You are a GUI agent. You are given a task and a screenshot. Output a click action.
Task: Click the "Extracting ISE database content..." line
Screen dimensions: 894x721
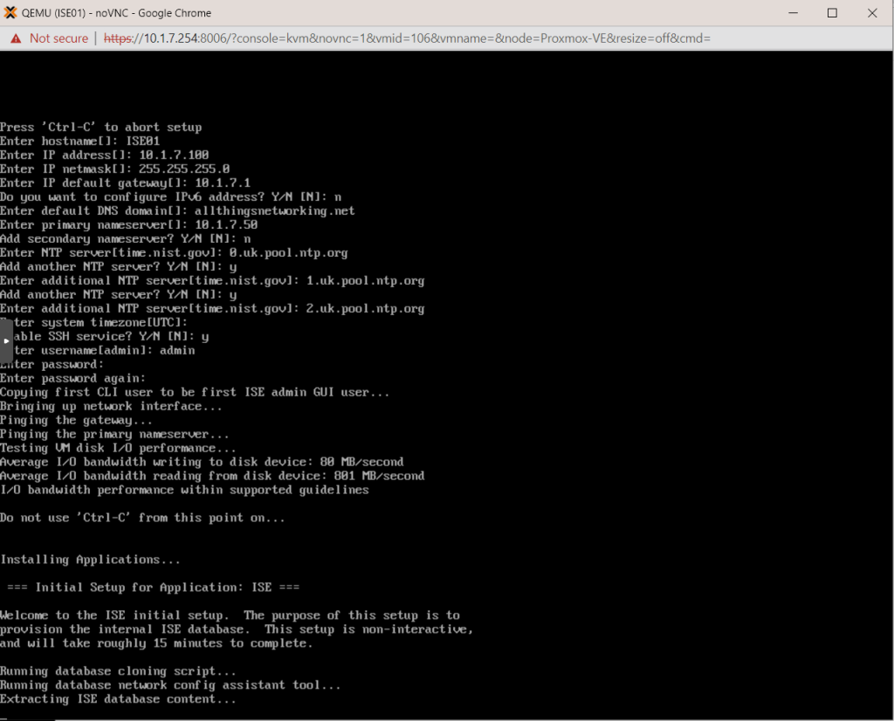118,699
